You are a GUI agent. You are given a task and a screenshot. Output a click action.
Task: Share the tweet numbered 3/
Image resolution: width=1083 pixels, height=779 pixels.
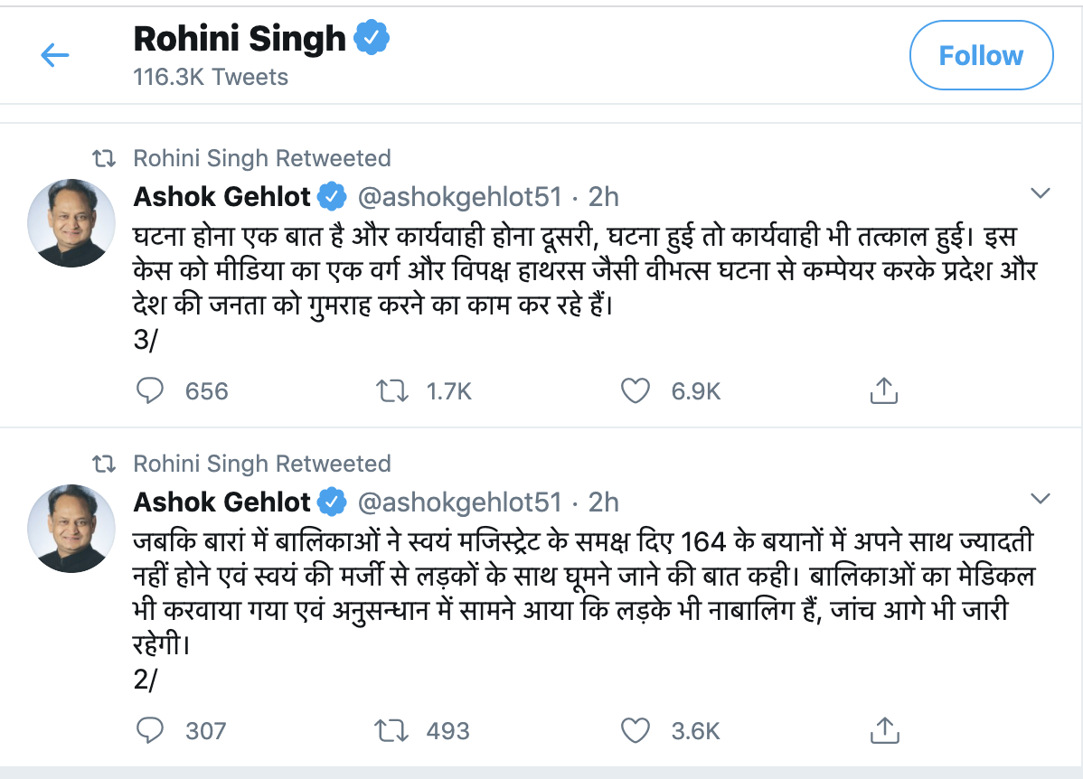(x=882, y=390)
